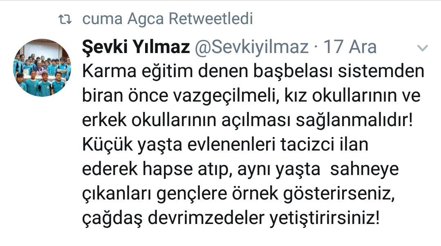Click the @Sevkiyilmaz handle
The width and height of the screenshot is (441, 246).
tap(252, 47)
